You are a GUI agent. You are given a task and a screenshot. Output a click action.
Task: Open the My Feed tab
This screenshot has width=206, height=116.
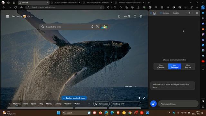[17, 104]
